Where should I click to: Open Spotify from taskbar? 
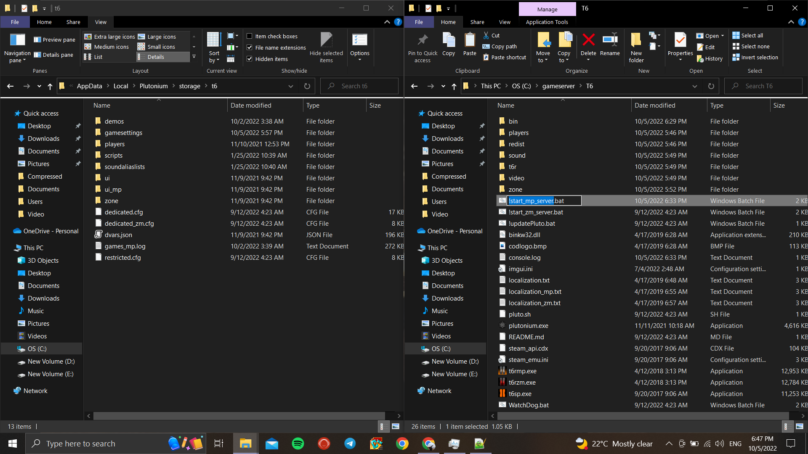click(x=298, y=443)
